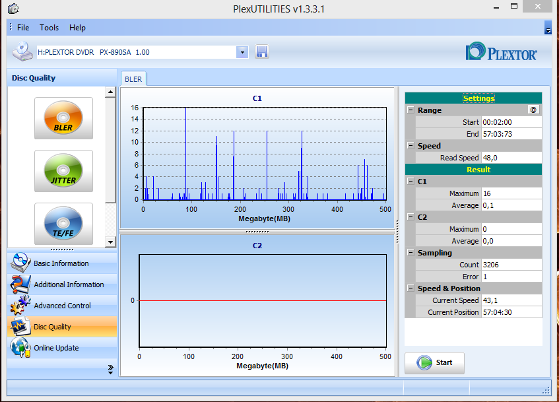This screenshot has width=559, height=402.
Task: Open Online Update section
Action: (62, 348)
